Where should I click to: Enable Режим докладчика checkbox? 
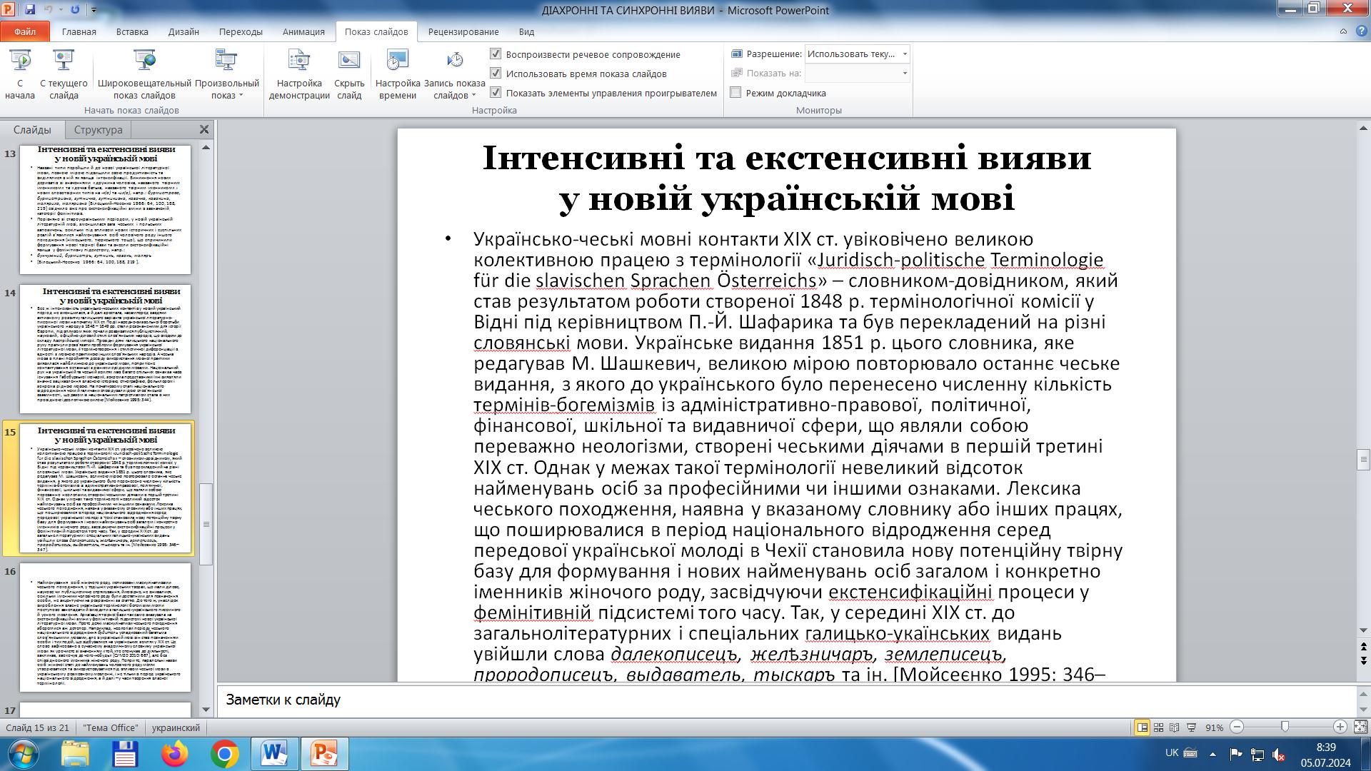736,93
